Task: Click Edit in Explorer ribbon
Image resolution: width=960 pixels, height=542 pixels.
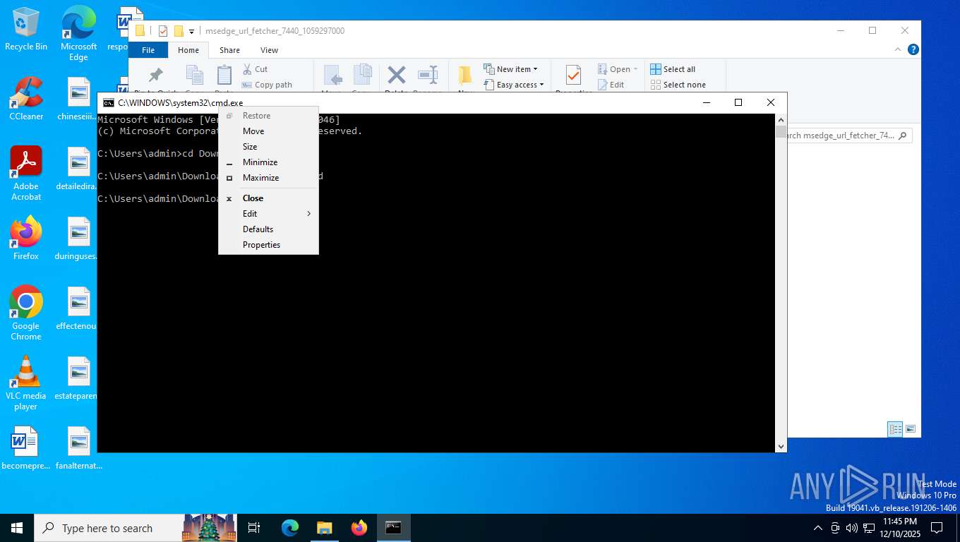Action: pyautogui.click(x=611, y=85)
